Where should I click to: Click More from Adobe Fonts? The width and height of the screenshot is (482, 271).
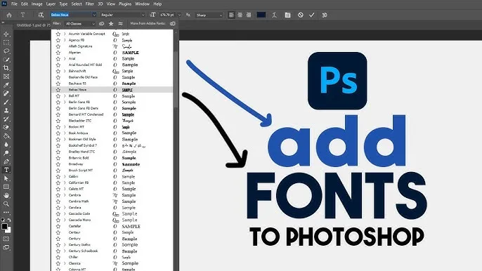coord(148,23)
